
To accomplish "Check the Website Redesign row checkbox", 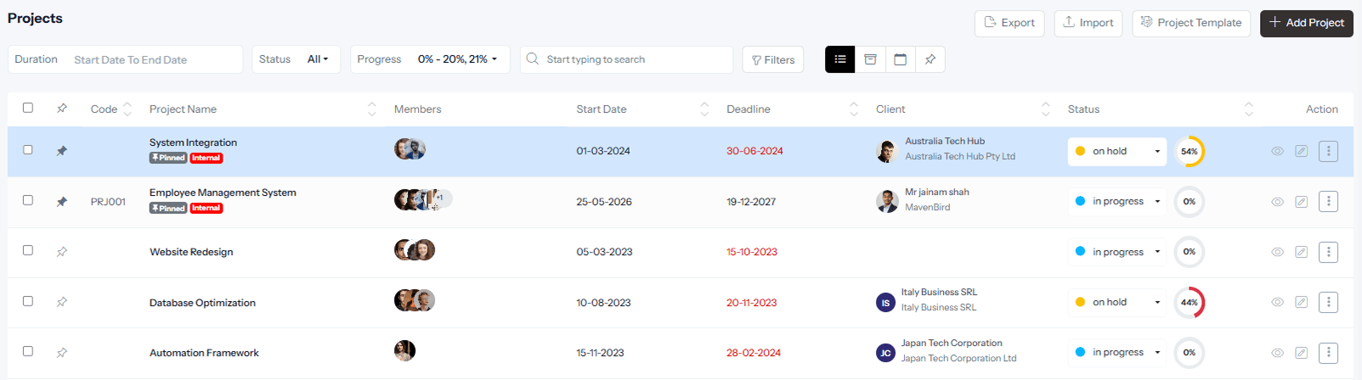I will coord(28,250).
